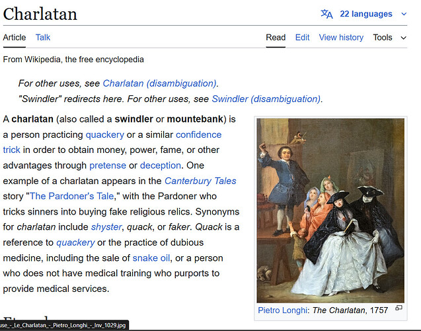Open the Tools menu
421x331 pixels.
(x=382, y=37)
